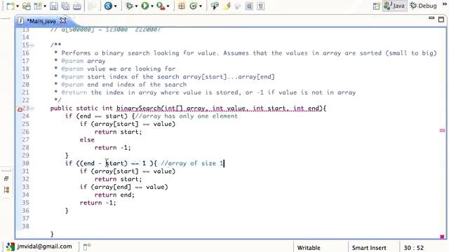This screenshot has width=449, height=252.
Task: Click the icon right of the New wizard dropdown
Action: point(27,6)
